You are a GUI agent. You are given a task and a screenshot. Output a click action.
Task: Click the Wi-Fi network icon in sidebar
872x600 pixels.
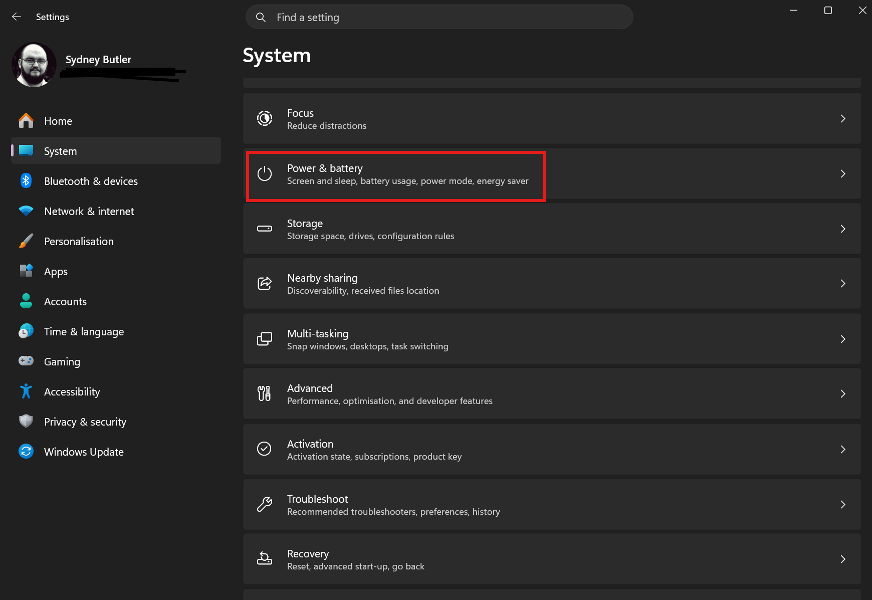click(x=26, y=211)
